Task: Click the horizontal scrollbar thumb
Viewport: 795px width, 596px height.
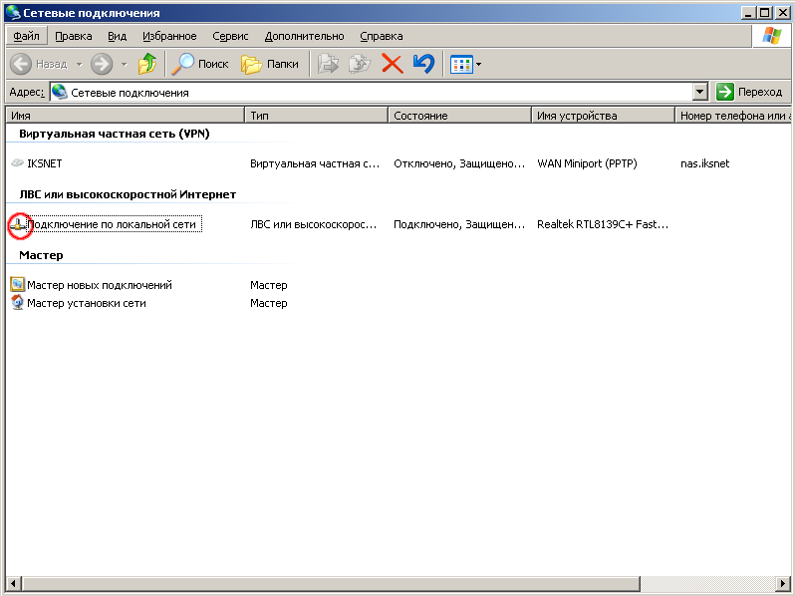Action: coord(331,583)
